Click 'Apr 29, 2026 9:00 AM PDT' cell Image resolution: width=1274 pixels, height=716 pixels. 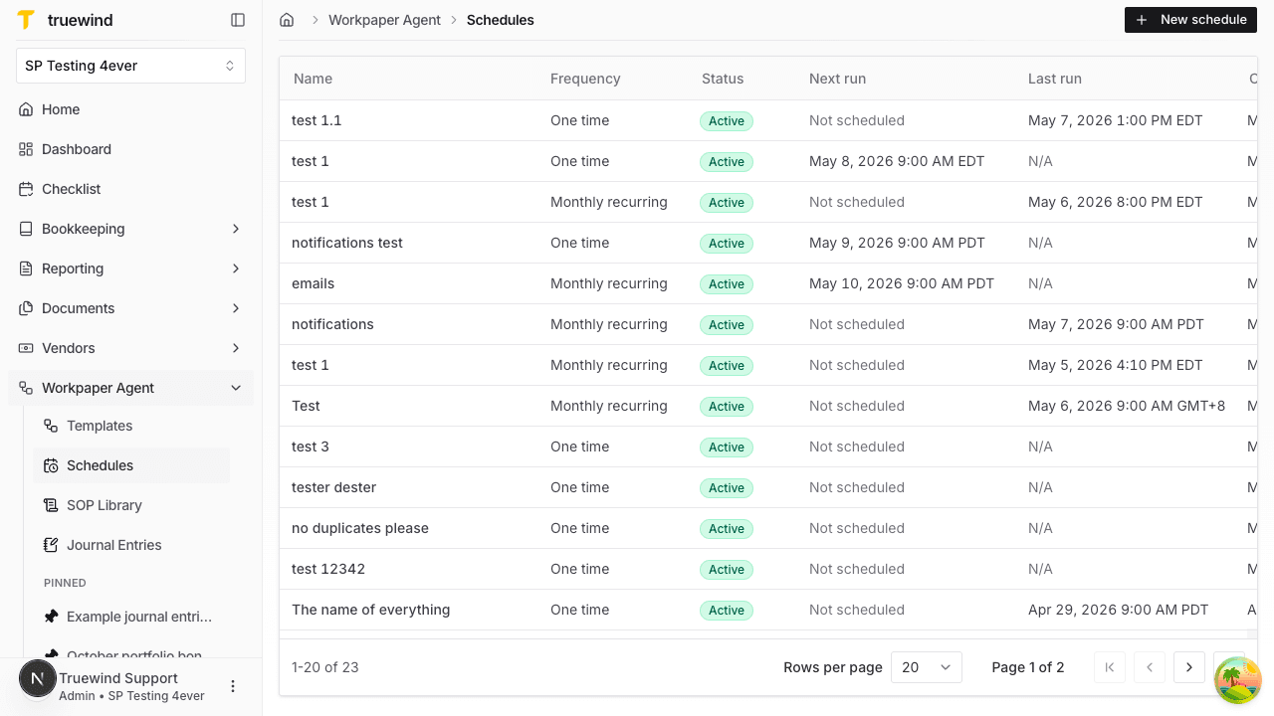[x=1118, y=610]
